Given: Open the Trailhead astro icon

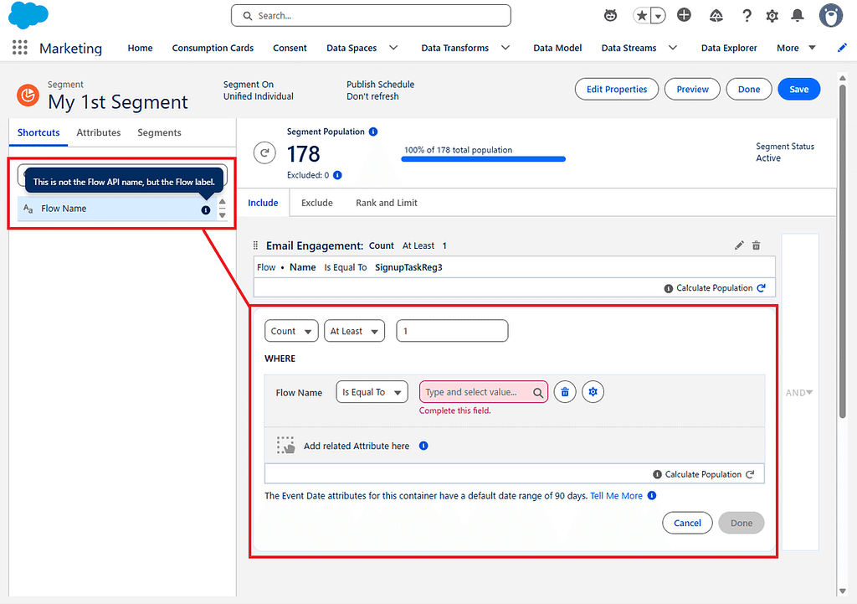Looking at the screenshot, I should [x=610, y=15].
